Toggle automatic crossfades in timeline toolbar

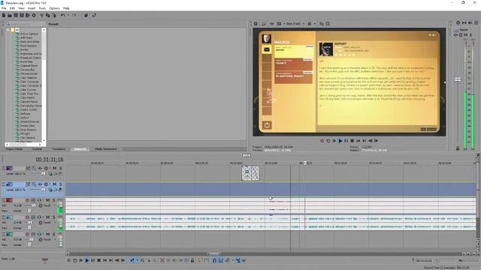point(220,260)
